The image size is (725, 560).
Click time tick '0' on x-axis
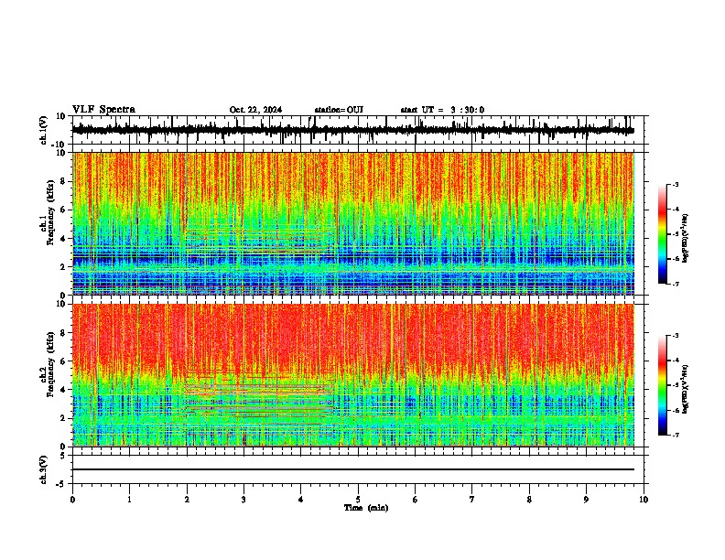tap(72, 500)
